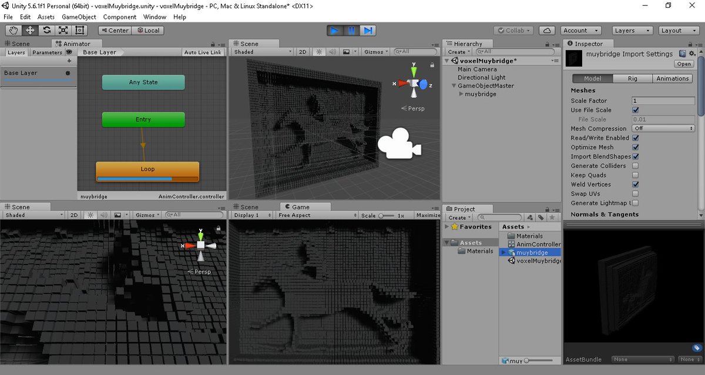Click Search by Type icon in Project panel
Viewport: 705px width, 375px height.
[x=530, y=217]
